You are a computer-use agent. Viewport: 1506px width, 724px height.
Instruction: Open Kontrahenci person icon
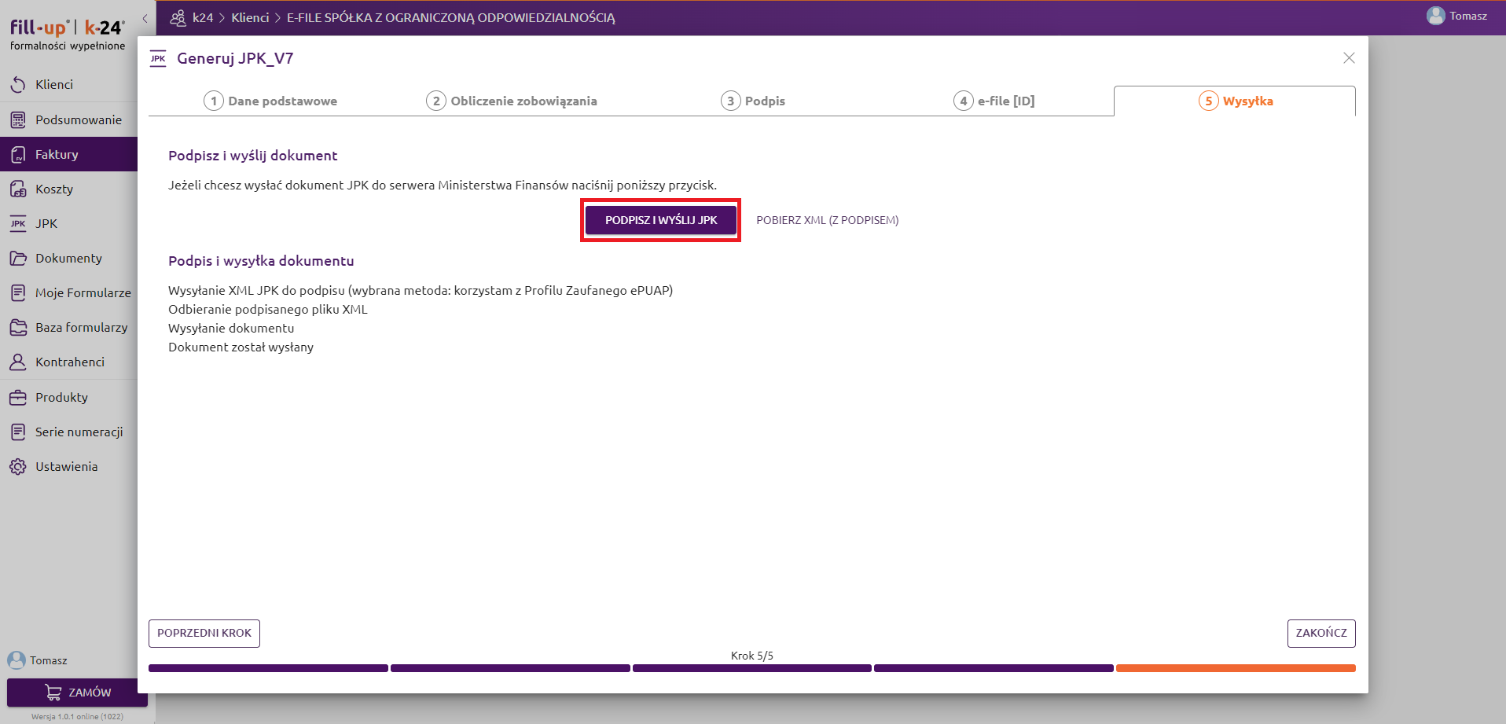point(18,362)
